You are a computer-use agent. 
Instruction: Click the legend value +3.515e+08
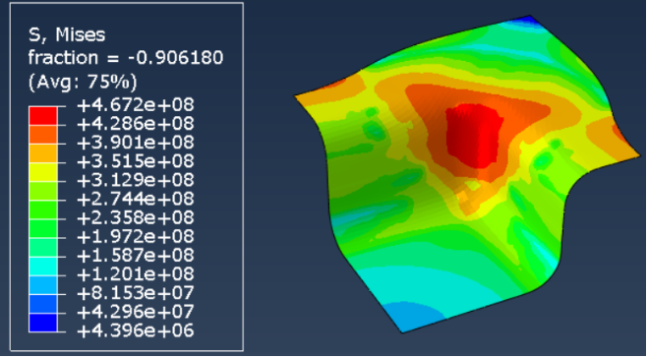(136, 161)
